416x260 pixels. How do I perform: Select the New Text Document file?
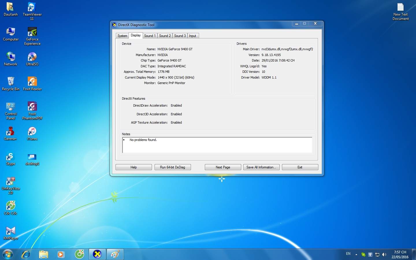coord(400,12)
